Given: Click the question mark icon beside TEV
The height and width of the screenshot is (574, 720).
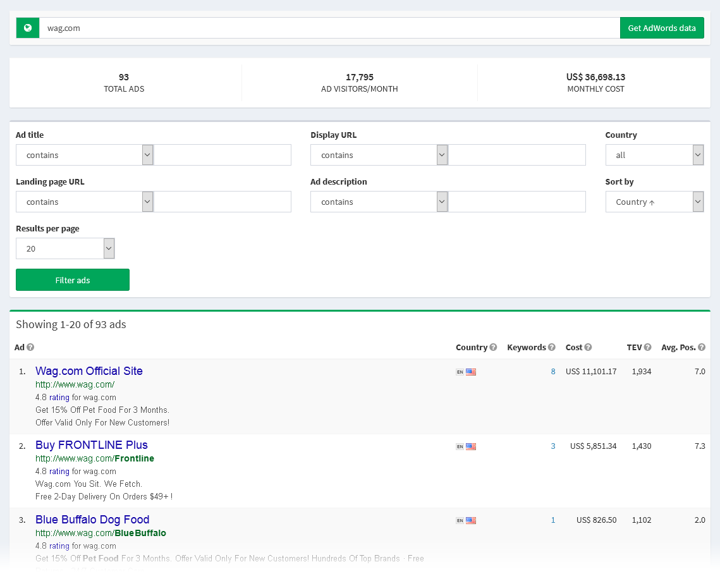Looking at the screenshot, I should point(647,347).
